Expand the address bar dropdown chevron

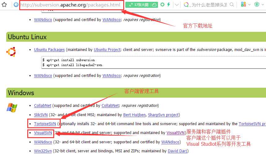coord(177,5)
